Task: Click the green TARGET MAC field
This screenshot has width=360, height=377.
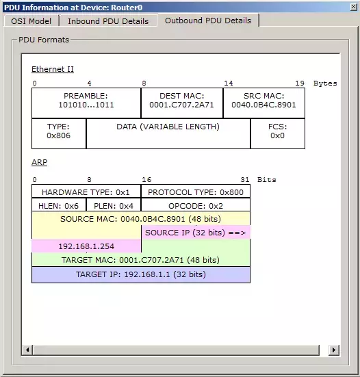Action: click(x=141, y=260)
